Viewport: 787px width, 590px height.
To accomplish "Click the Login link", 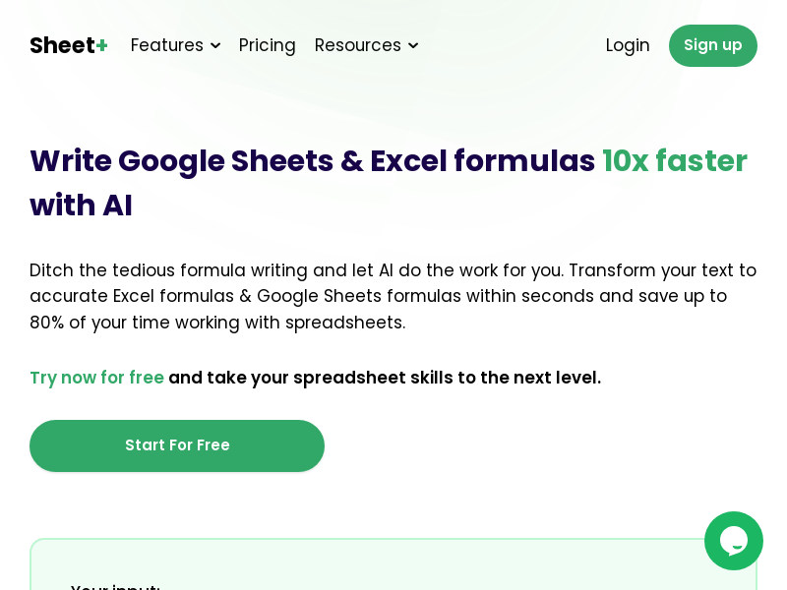I will tap(628, 45).
